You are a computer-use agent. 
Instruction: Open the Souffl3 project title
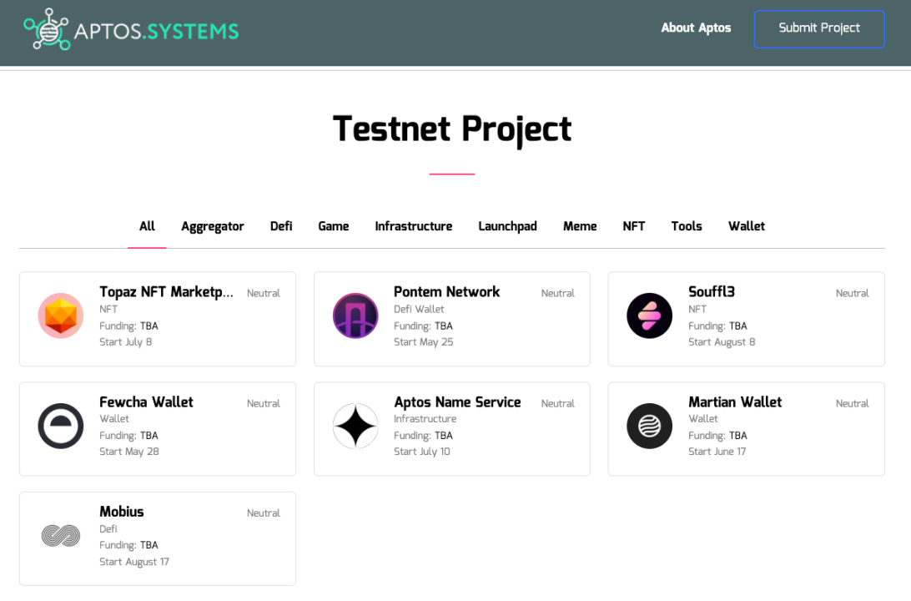[x=712, y=292]
